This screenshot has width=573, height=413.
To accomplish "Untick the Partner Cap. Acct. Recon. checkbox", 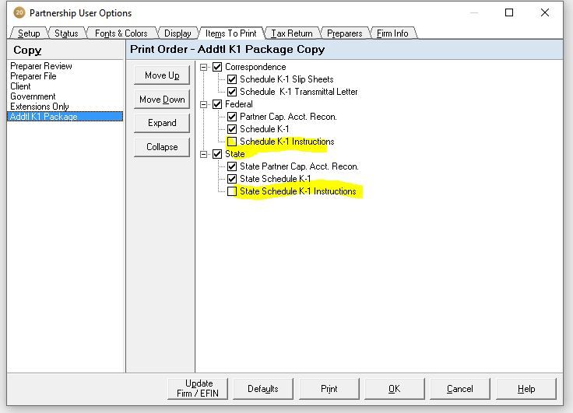I will (x=232, y=117).
